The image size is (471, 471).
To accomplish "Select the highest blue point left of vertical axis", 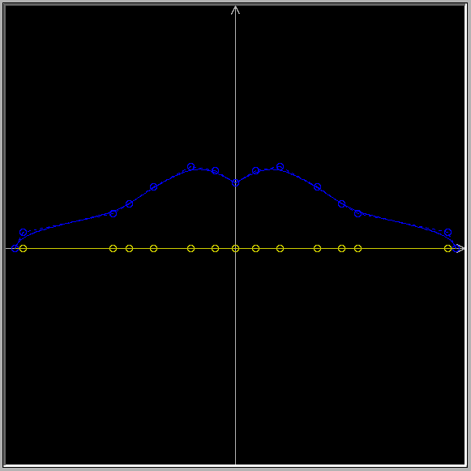I will tap(191, 166).
